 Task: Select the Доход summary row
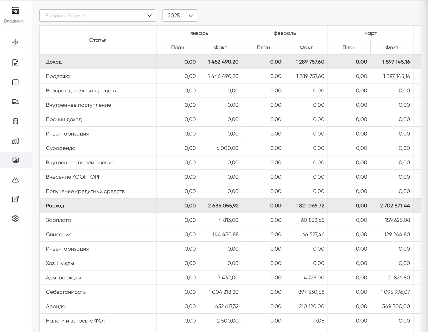point(54,62)
